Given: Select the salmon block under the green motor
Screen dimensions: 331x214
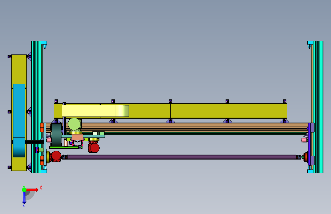Looking at the screenshot, I should (78, 137).
